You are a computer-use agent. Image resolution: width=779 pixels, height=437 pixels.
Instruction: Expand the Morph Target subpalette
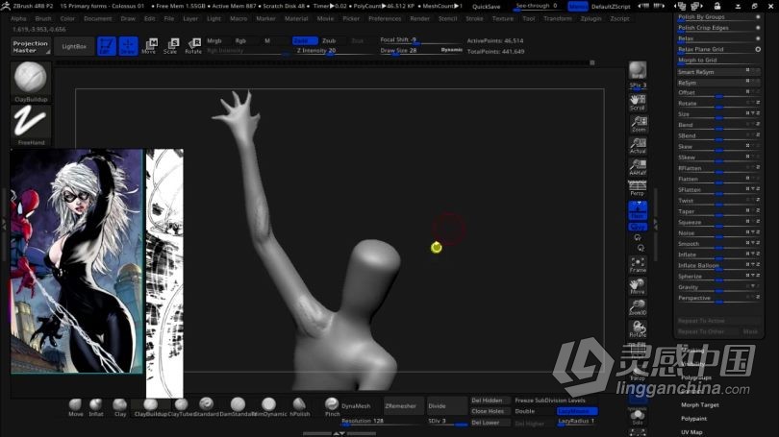point(699,404)
